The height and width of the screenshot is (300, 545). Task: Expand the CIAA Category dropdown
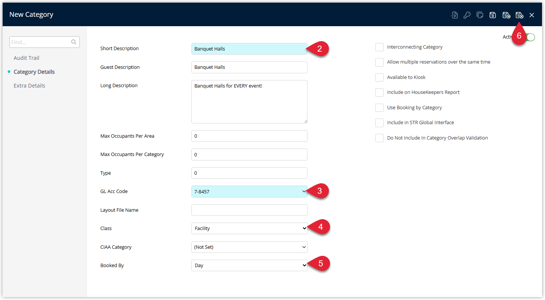tap(249, 247)
